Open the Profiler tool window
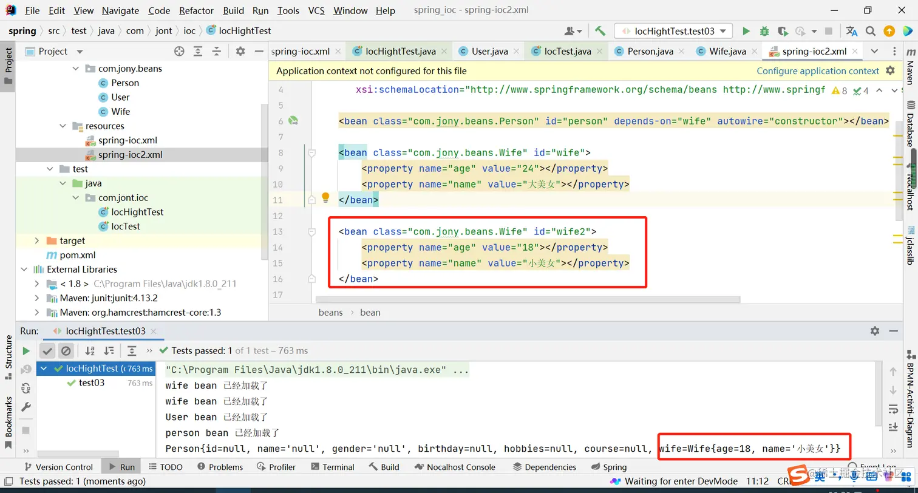Viewport: 918px width, 493px height. click(x=276, y=467)
